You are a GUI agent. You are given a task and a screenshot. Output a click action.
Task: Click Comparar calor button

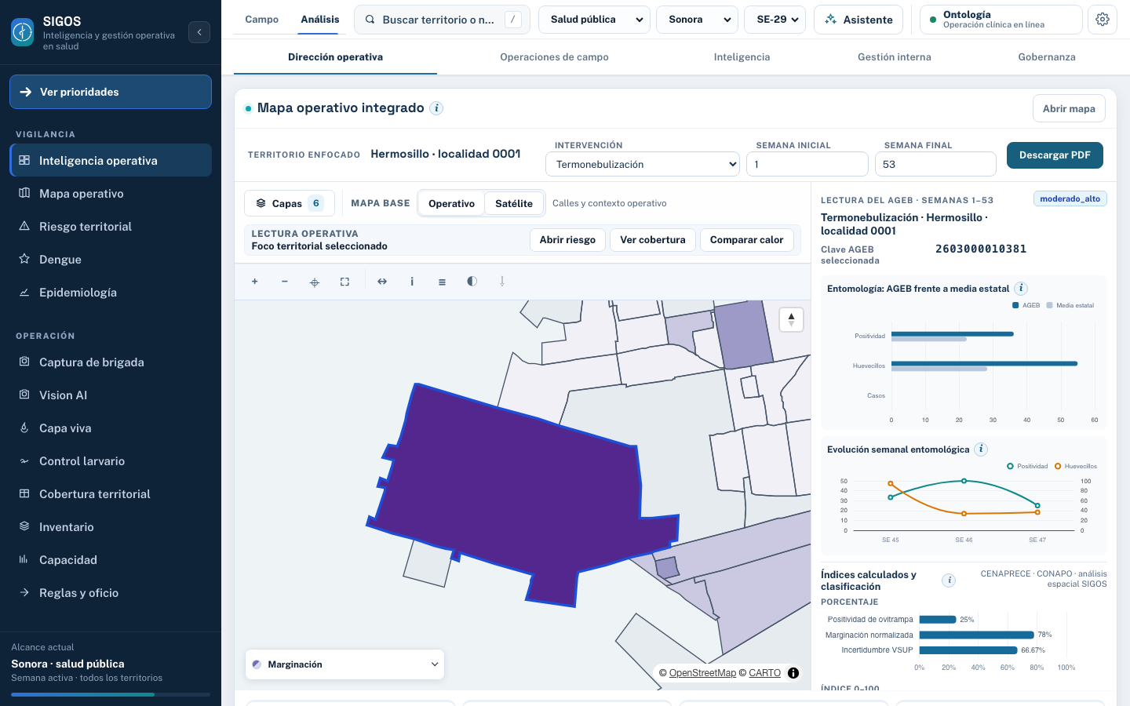click(x=746, y=240)
